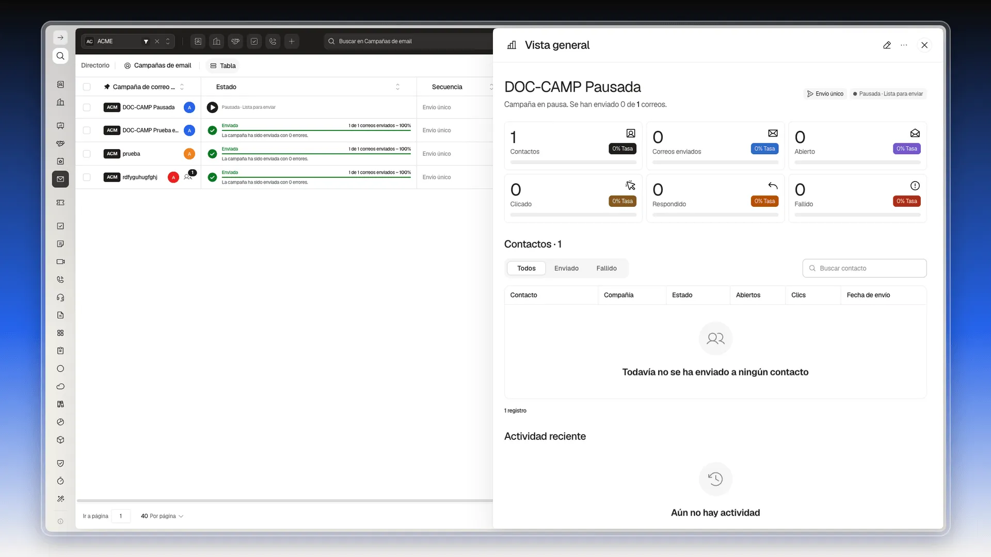991x557 pixels.
Task: Click the Contactos card progress bar
Action: point(573,162)
